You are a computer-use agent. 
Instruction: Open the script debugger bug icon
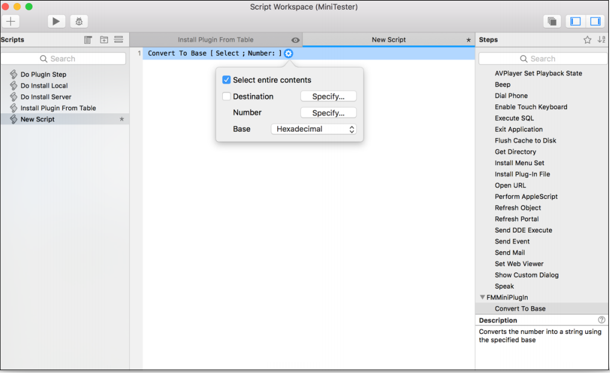[79, 21]
